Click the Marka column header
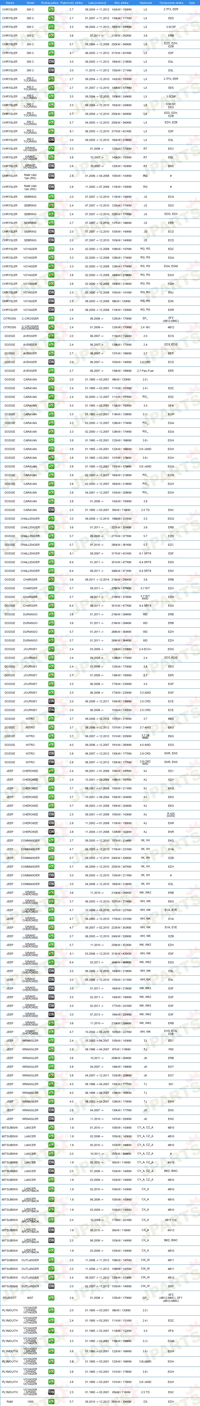Viewport: 200px width, 1406px height. pos(10,3)
